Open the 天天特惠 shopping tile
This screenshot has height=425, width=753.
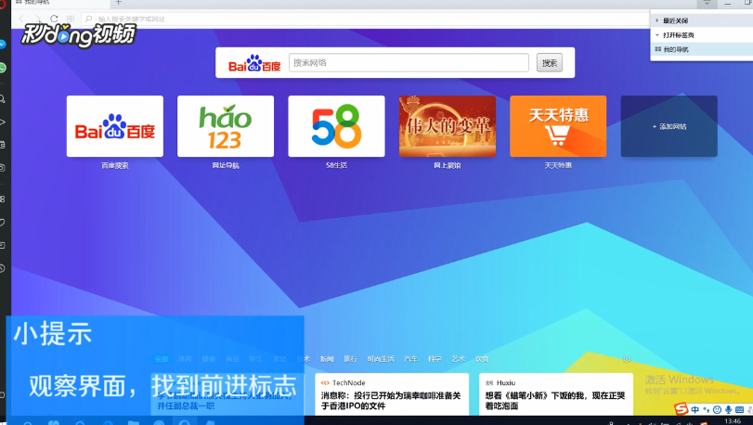558,126
